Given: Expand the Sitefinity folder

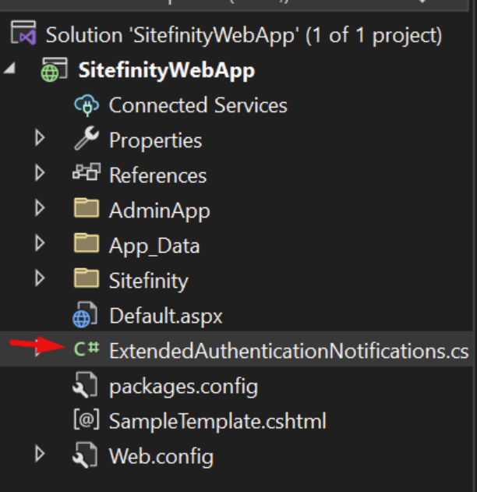Looking at the screenshot, I should (40, 278).
